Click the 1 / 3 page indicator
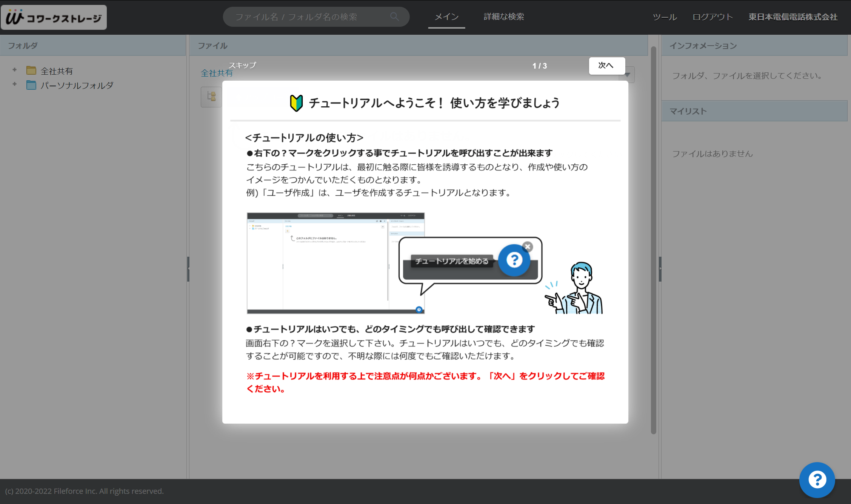The height and width of the screenshot is (504, 851). point(540,66)
